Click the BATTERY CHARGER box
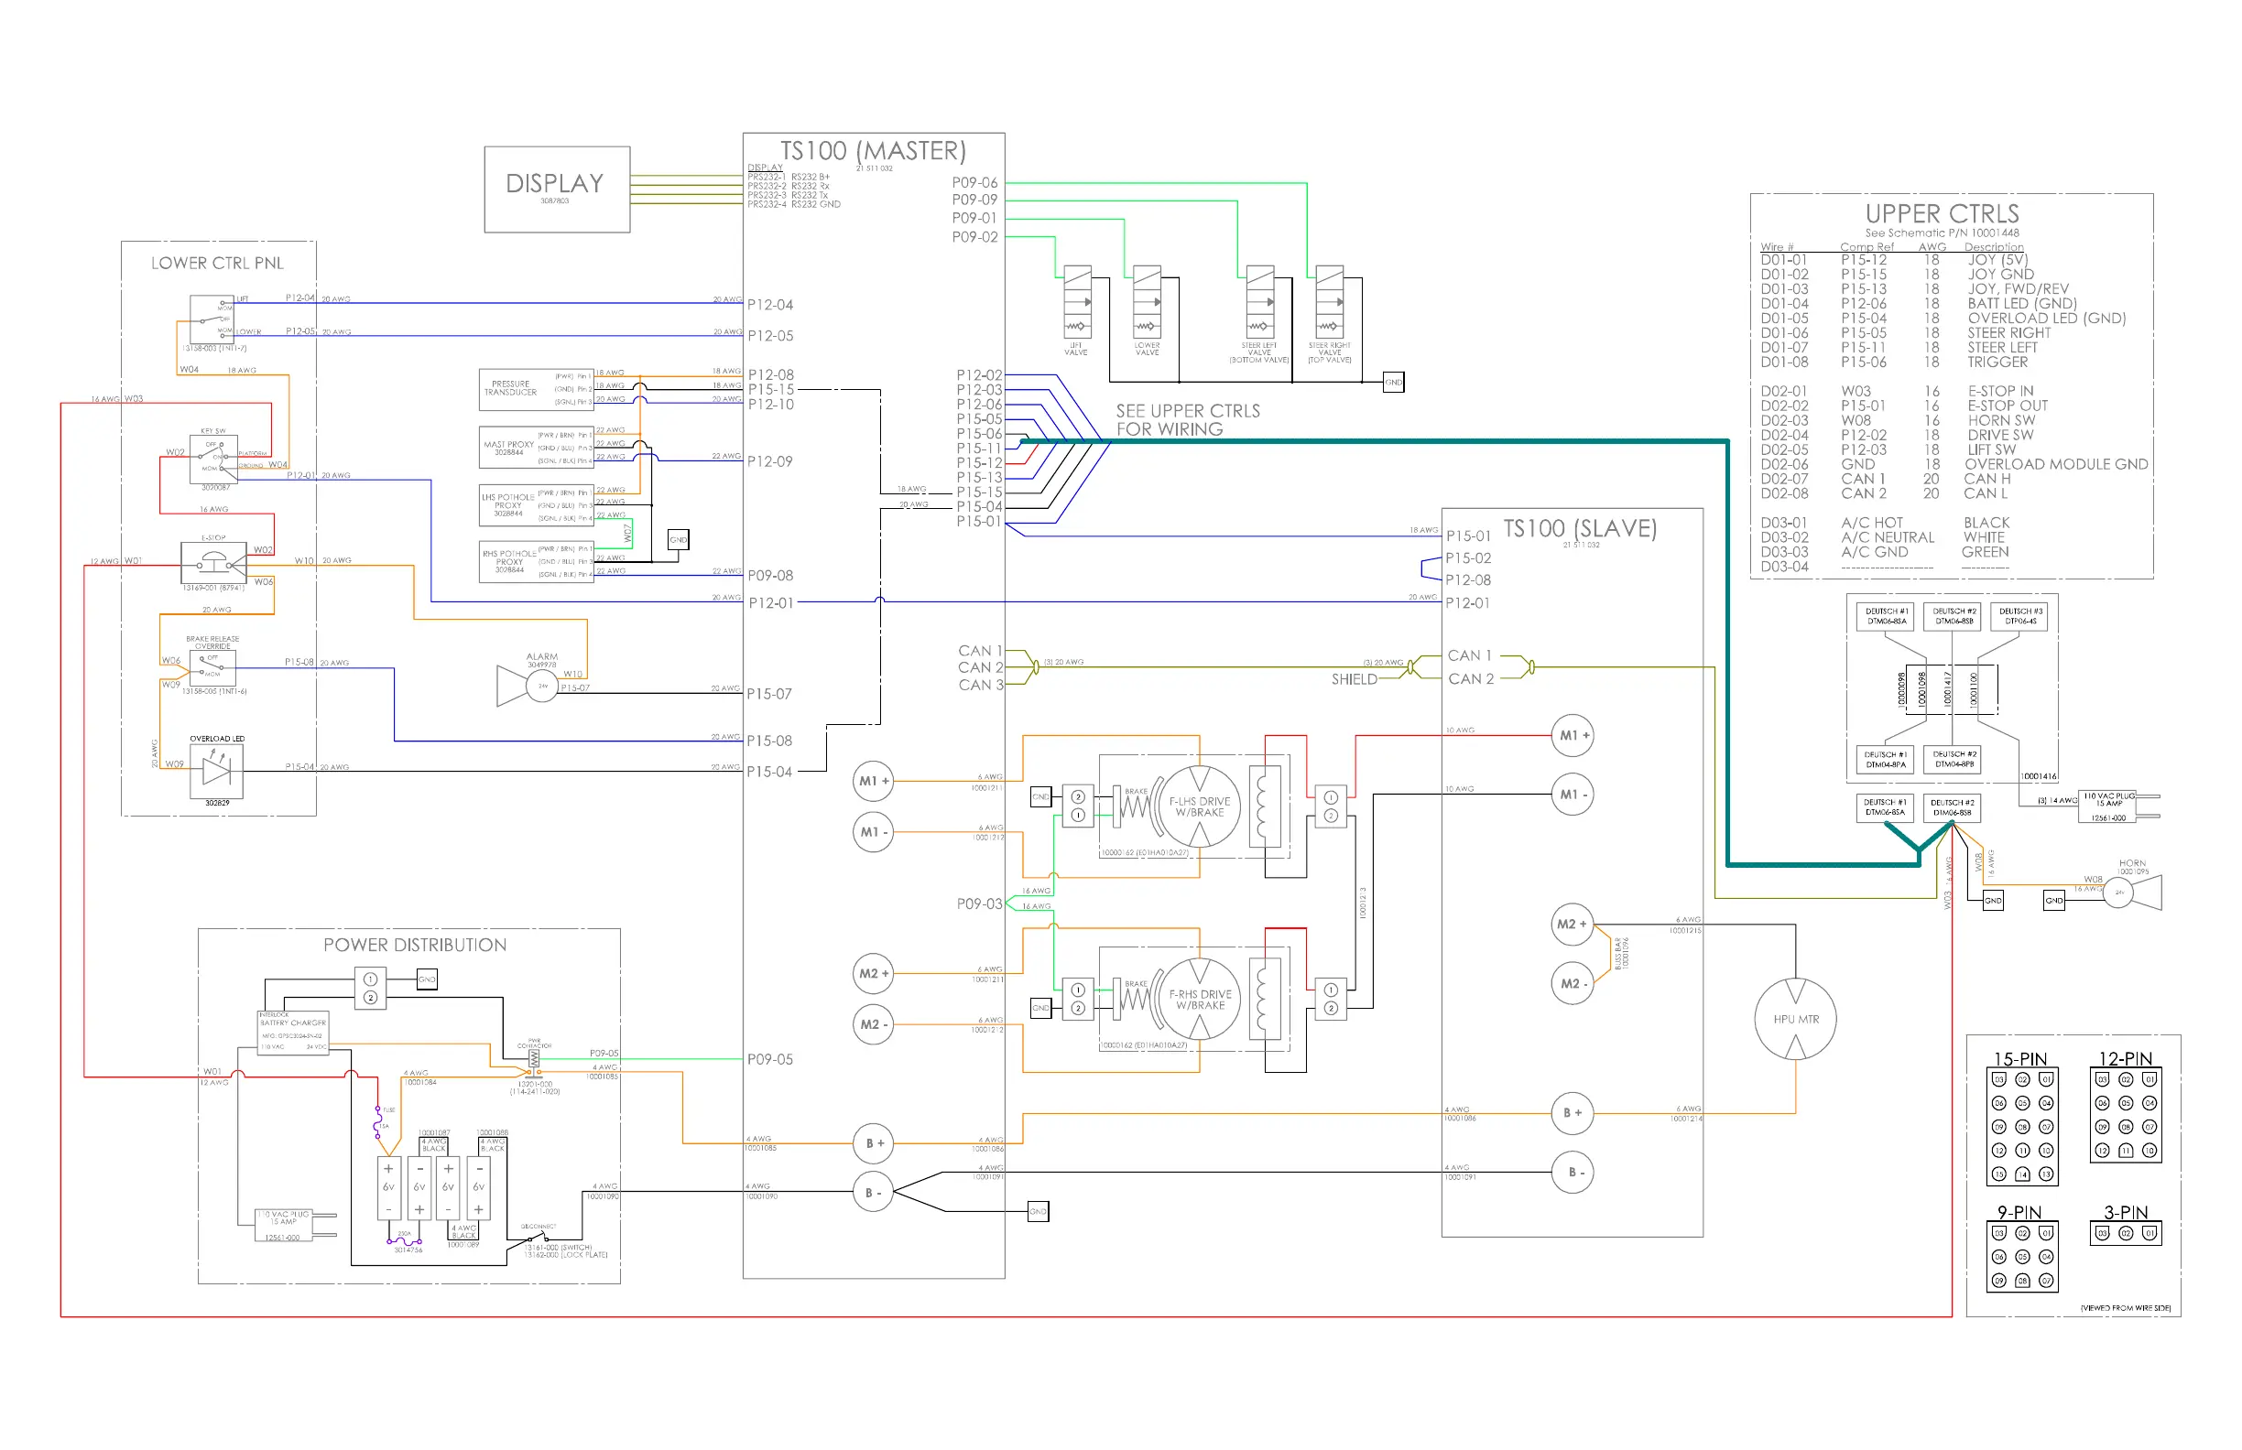Viewport: 2242px width, 1450px height. (293, 1033)
